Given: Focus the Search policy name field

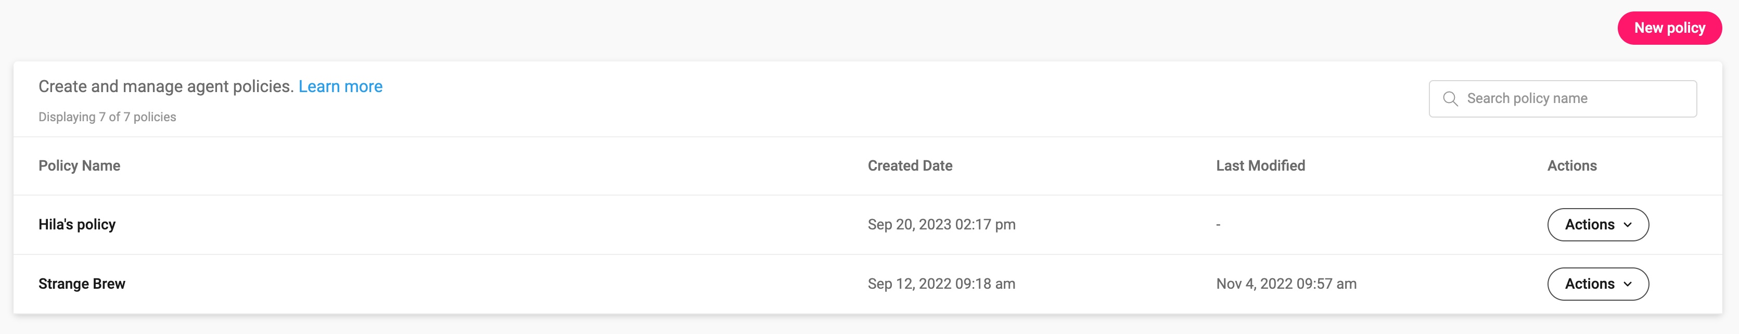Looking at the screenshot, I should coord(1562,98).
